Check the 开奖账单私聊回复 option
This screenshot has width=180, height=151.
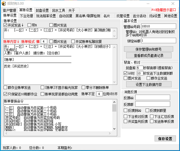pos(73,42)
